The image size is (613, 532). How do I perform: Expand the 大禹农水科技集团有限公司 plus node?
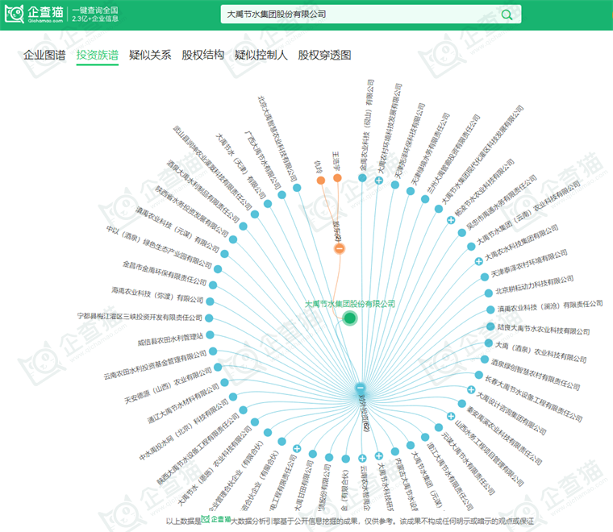point(478,261)
